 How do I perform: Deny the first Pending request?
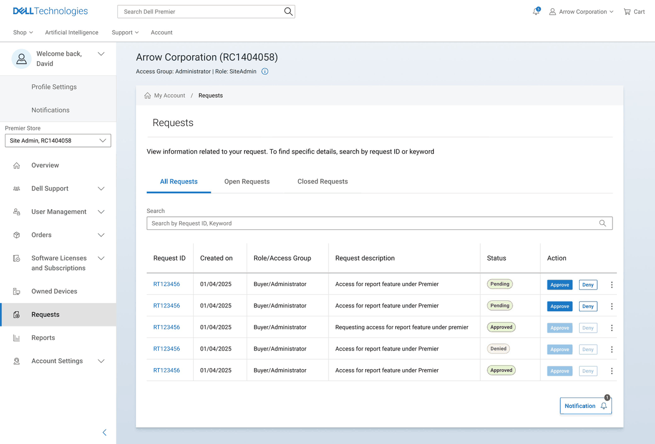[x=588, y=285]
